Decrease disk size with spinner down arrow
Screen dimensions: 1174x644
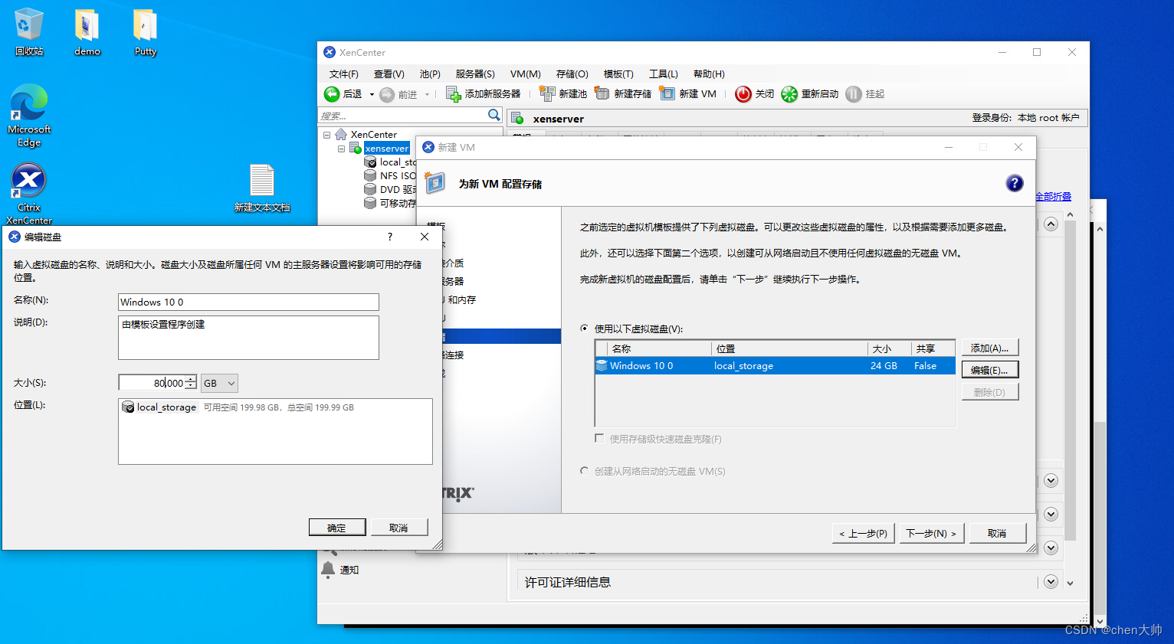[x=191, y=387]
